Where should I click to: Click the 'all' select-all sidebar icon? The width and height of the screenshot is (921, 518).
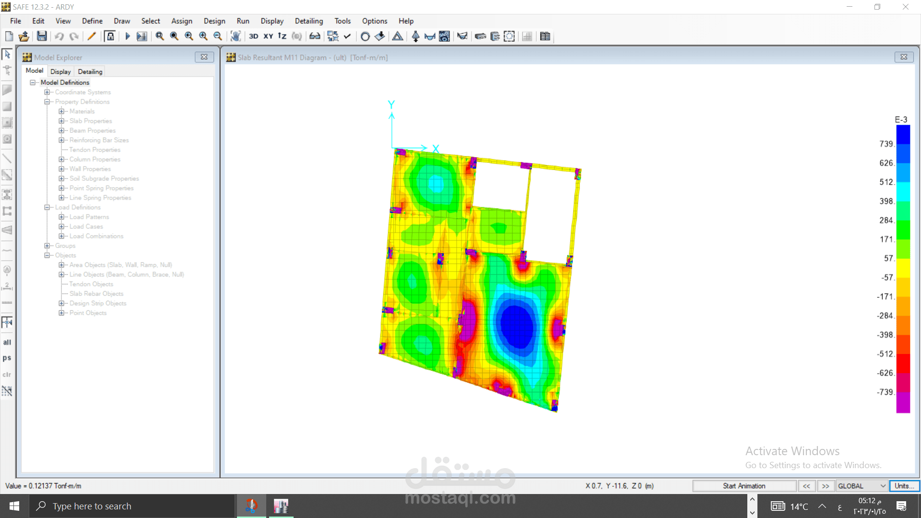pos(7,342)
